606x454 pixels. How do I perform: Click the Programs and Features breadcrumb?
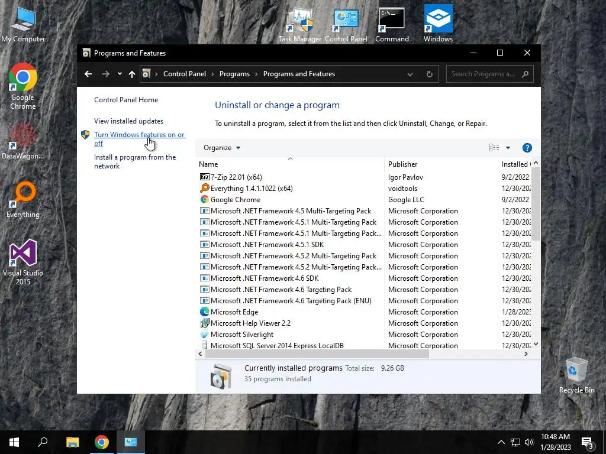[299, 74]
